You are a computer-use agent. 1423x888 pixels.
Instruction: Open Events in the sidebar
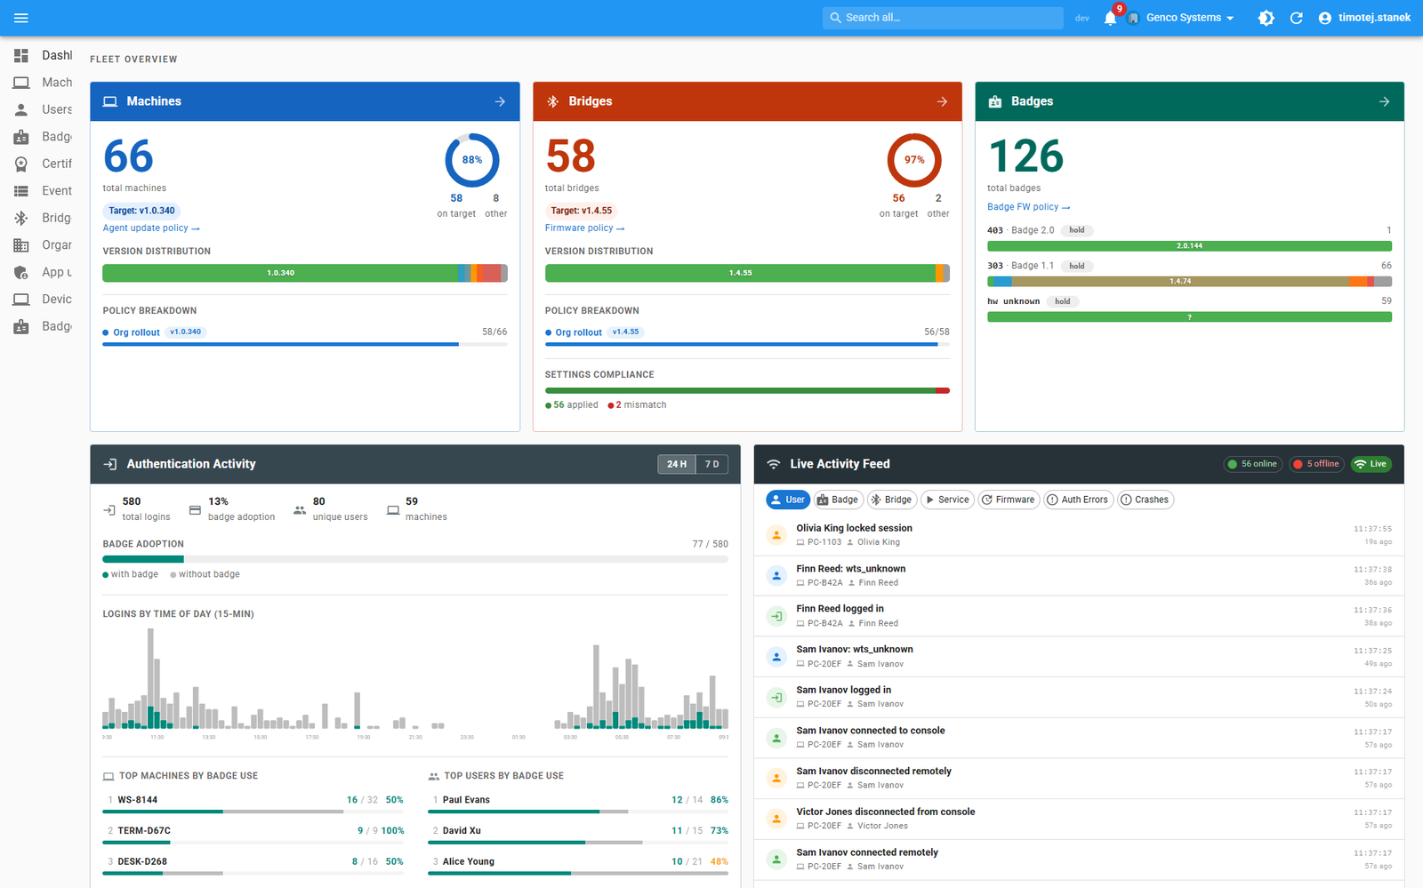click(43, 191)
